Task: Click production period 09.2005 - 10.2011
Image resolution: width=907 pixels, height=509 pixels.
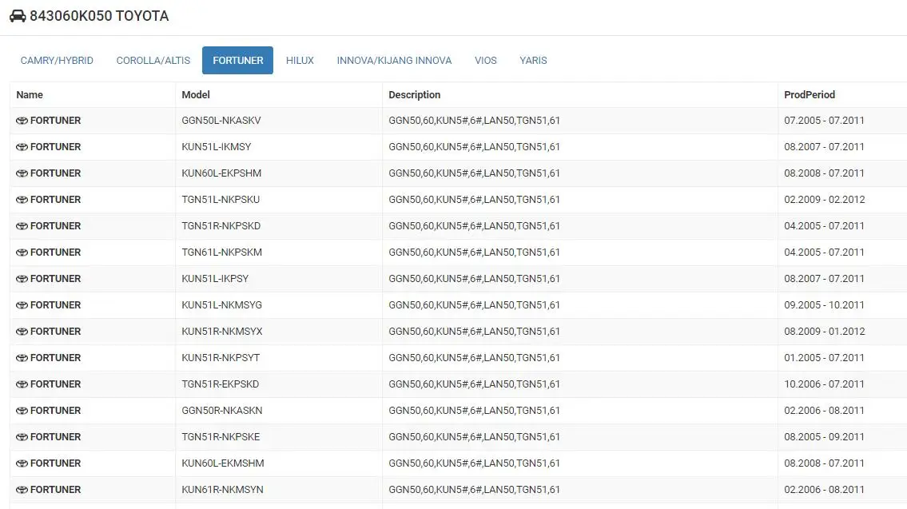Action: pos(824,304)
